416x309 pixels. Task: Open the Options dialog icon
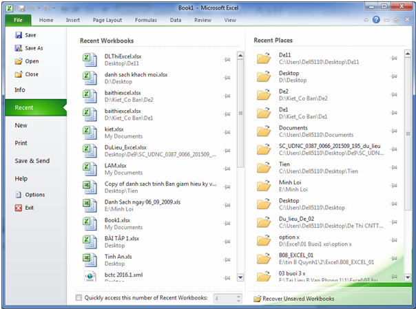click(19, 195)
